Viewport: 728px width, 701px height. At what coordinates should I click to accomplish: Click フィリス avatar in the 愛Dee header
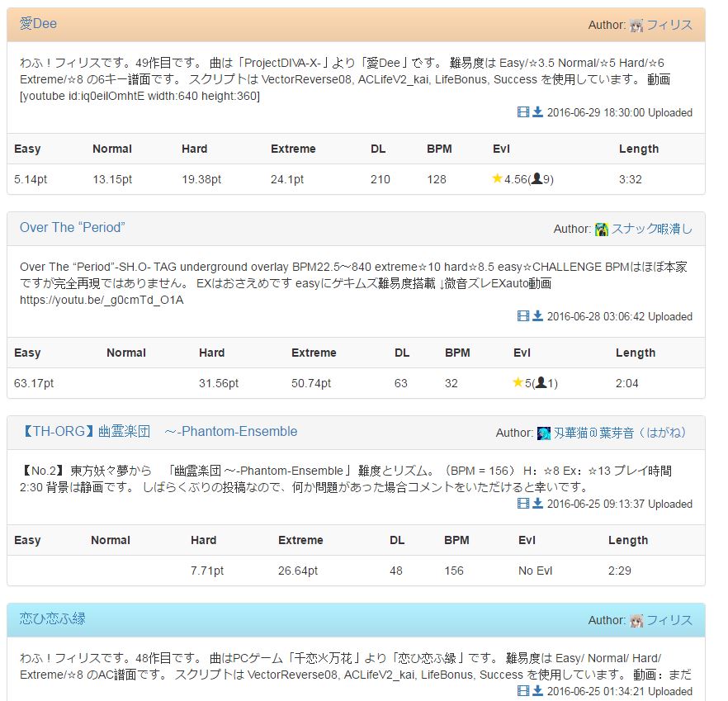(636, 25)
